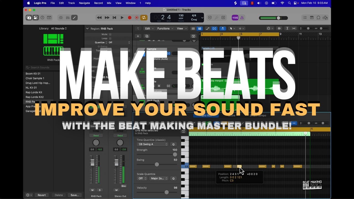The width and height of the screenshot is (354, 199).
Task: Open the Mix menu in menu bar
Action: pyautogui.click(x=109, y=3)
